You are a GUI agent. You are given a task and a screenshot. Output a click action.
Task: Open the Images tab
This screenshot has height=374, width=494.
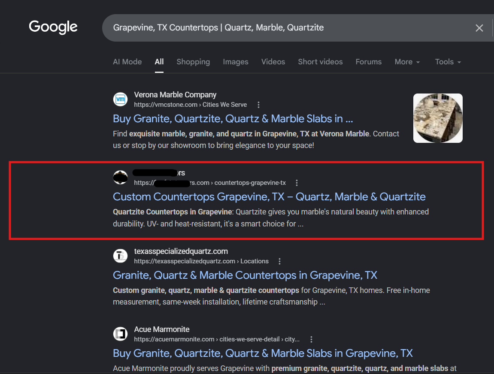click(235, 62)
